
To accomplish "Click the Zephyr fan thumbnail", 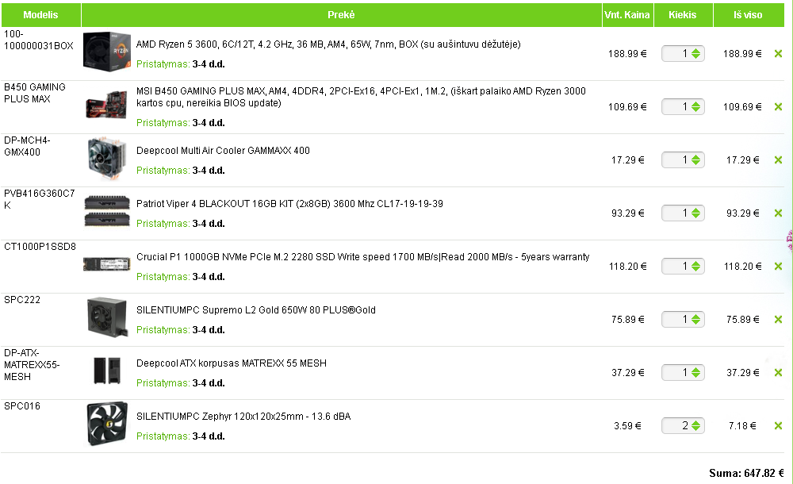I will 107,424.
